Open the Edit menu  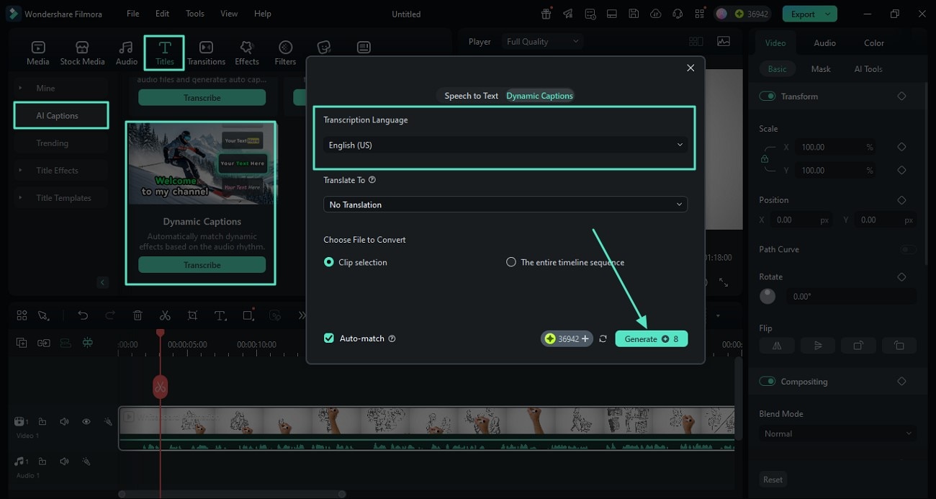click(x=163, y=14)
